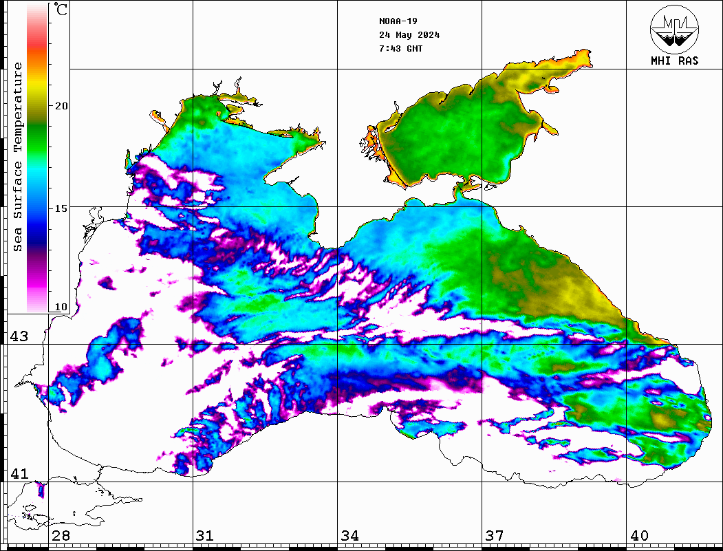Click the latitude label 43
Viewport: 723px width, 551px height.
point(19,336)
